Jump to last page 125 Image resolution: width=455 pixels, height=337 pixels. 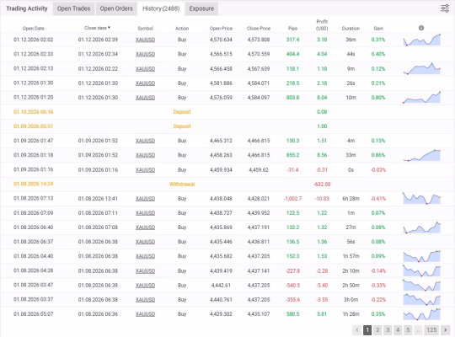(x=431, y=330)
